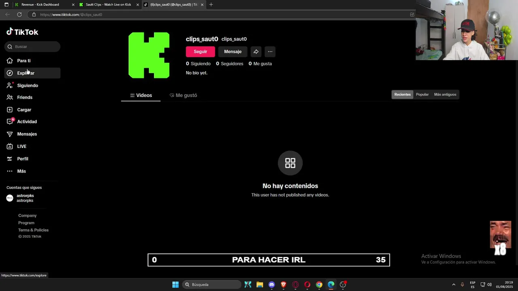Show hidden system tray icons chevron

[x=453, y=285]
